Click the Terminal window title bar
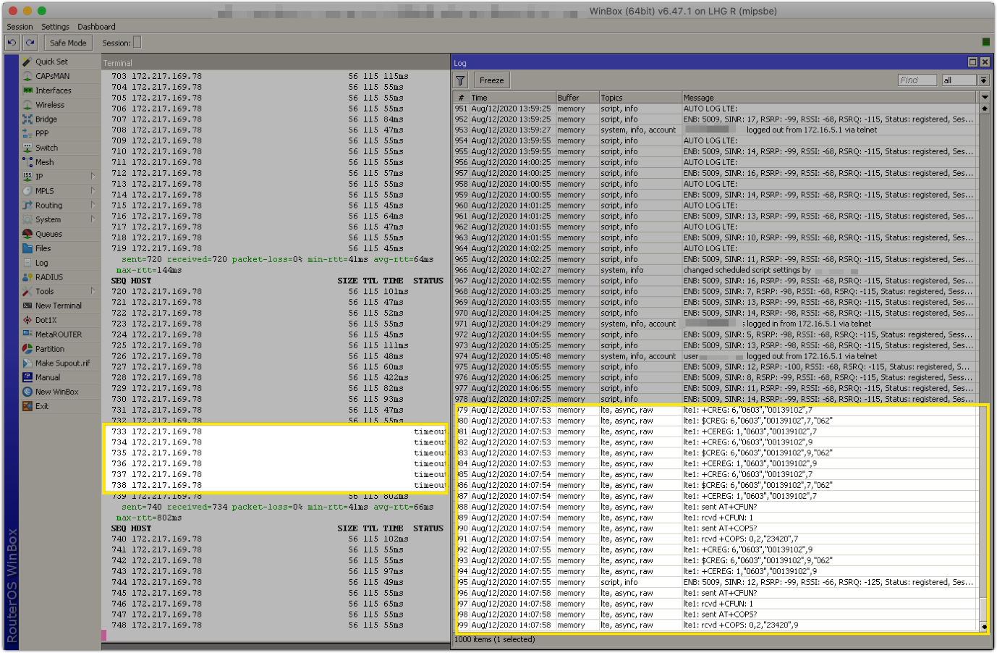The image size is (997, 653). (275, 63)
